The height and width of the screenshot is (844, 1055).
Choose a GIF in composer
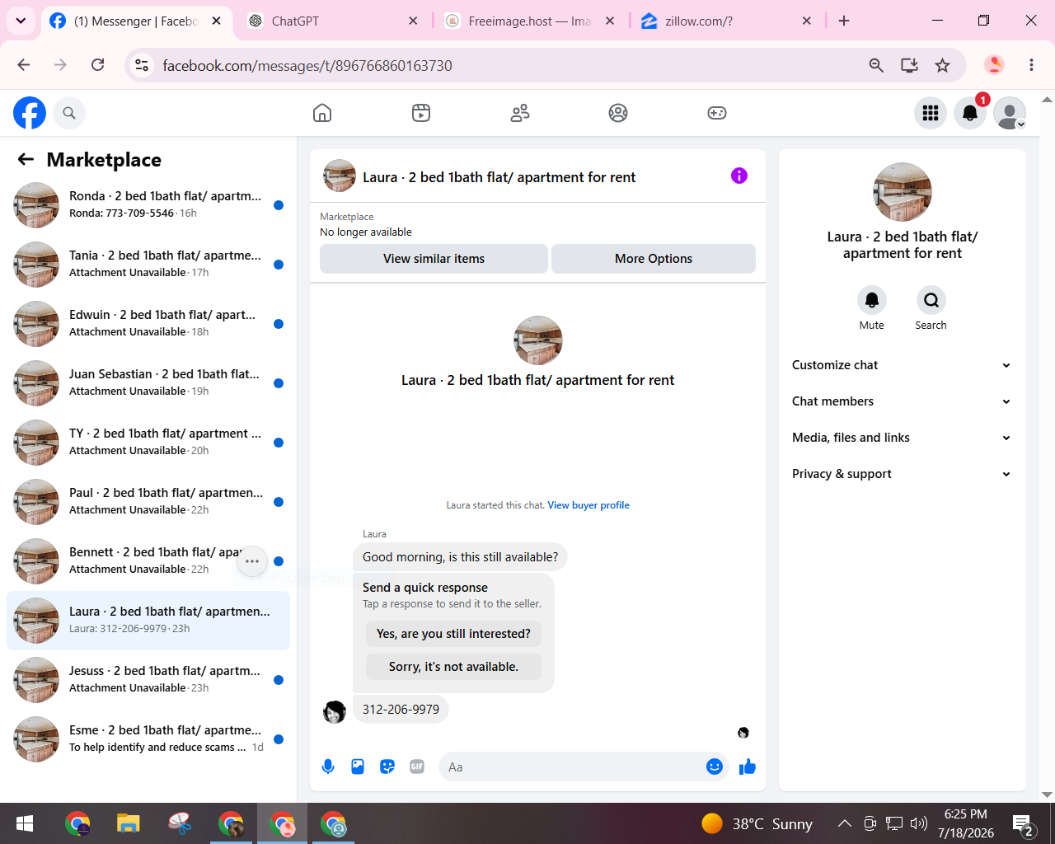click(x=417, y=767)
